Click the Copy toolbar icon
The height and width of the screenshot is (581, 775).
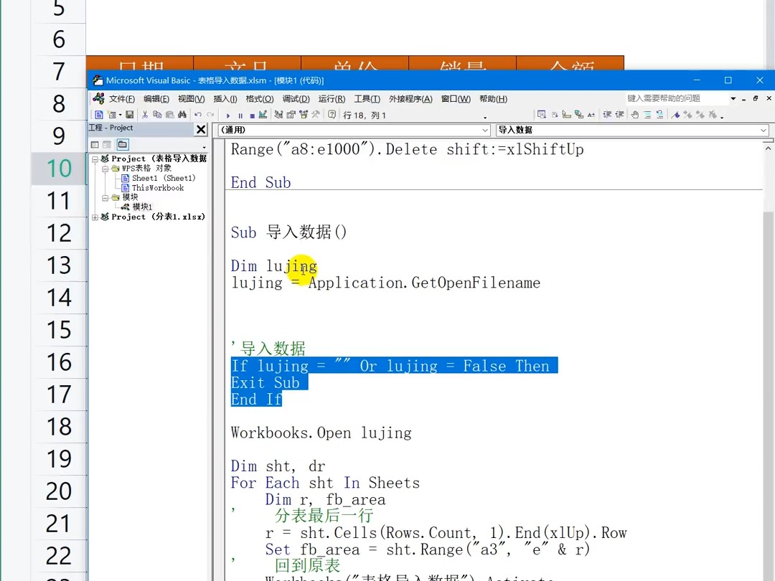pos(157,115)
